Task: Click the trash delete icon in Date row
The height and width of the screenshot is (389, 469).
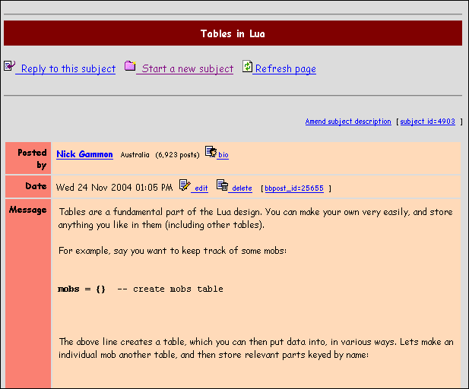Action: click(222, 185)
